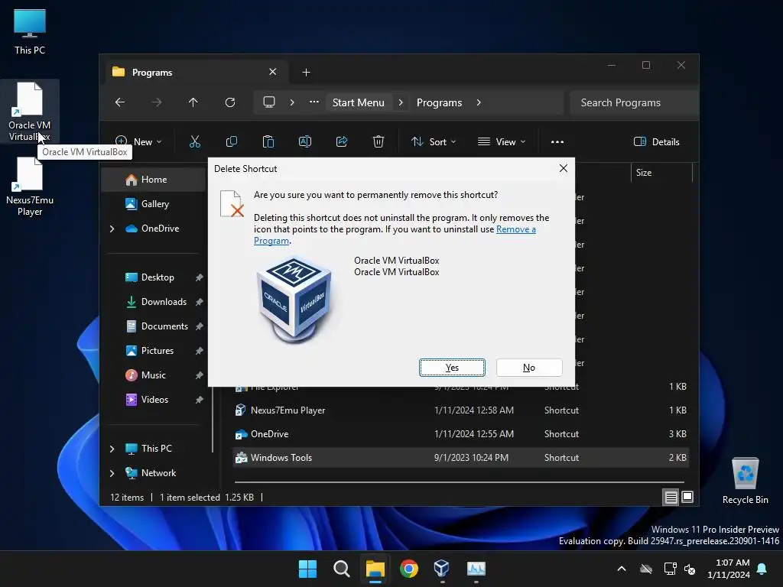Viewport: 783px width, 587px height.
Task: Click File Explorer taskbar icon
Action: (x=375, y=569)
